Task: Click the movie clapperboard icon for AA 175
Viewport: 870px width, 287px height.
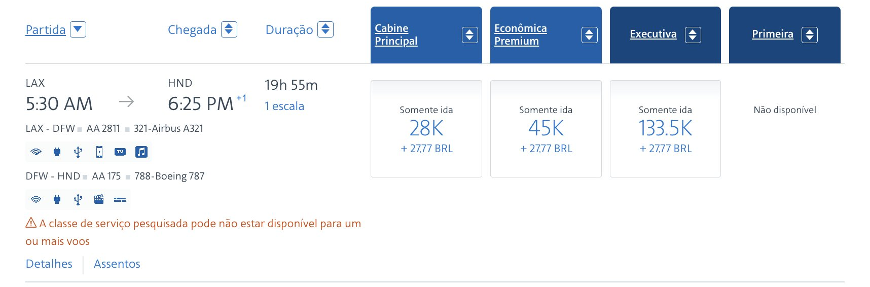Action: point(99,199)
